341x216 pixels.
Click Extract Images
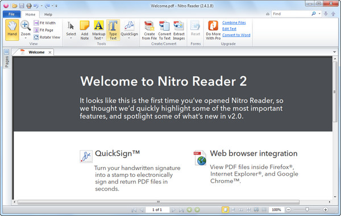coord(179,30)
